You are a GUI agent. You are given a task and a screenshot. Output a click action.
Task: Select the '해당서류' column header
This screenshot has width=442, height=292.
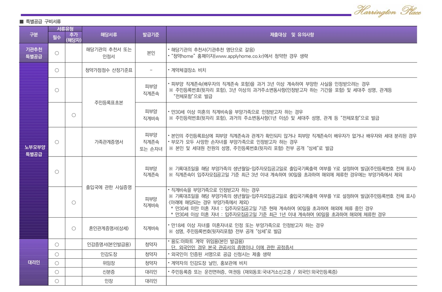pos(109,35)
